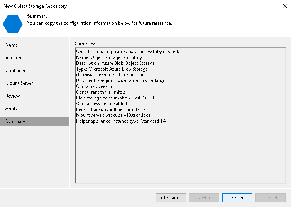This screenshot has height=207, width=291.
Task: Click the blue hexagon repository icon
Action: click(12, 23)
